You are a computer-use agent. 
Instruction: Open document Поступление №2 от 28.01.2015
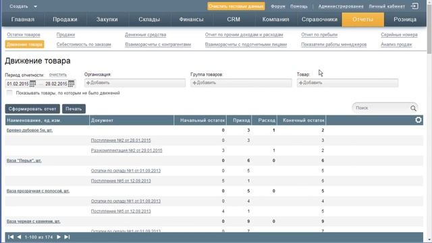[121, 140]
